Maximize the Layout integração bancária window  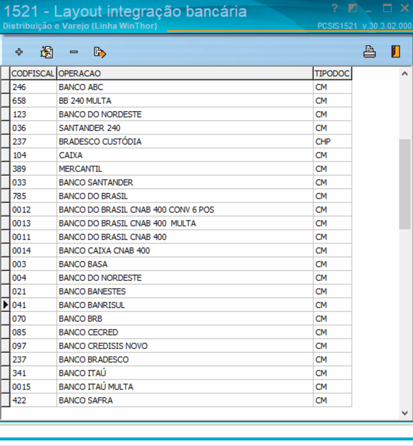[387, 8]
